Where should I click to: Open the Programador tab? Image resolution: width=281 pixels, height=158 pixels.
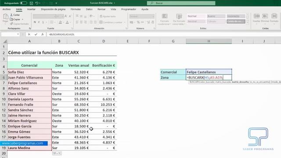pyautogui.click(x=129, y=9)
